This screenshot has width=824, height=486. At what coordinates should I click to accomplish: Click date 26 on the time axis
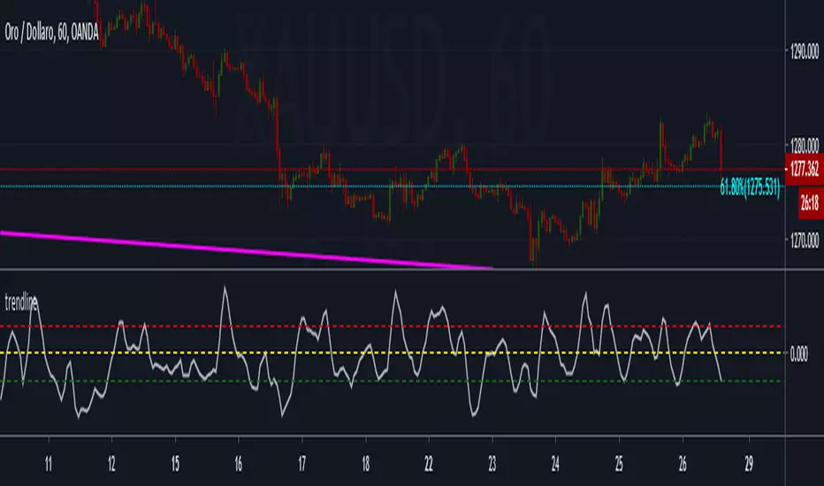tap(683, 464)
